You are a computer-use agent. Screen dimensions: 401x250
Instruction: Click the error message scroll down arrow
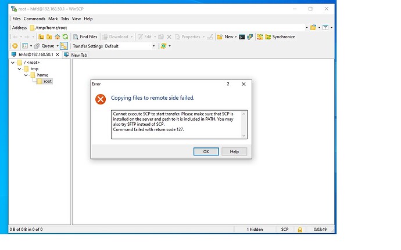[244, 136]
